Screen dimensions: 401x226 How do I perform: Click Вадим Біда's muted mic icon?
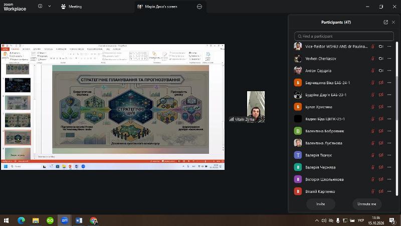point(373,119)
